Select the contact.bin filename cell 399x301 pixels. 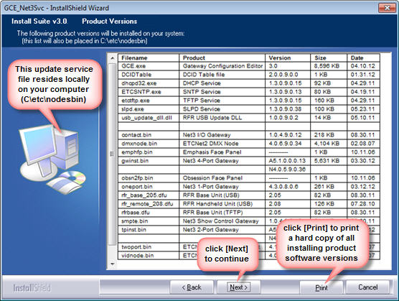click(149, 135)
